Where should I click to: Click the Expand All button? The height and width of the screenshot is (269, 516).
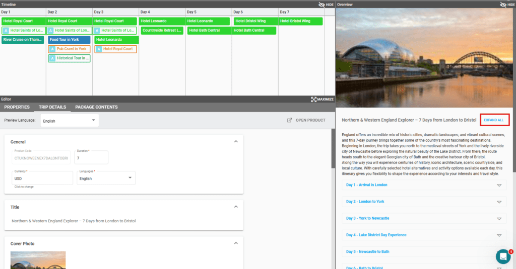[494, 120]
